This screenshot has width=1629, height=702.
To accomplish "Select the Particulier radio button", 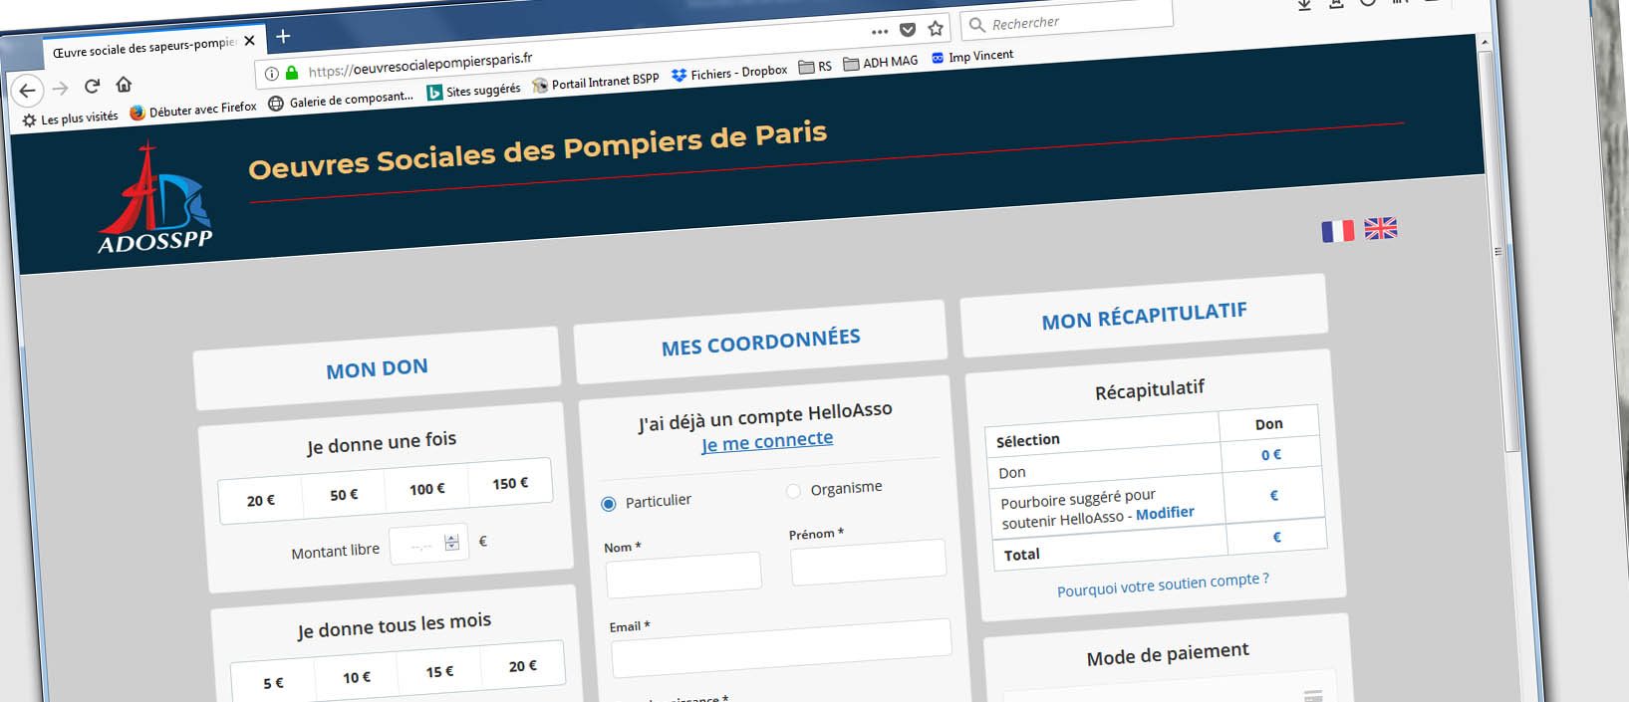I will click(x=609, y=504).
